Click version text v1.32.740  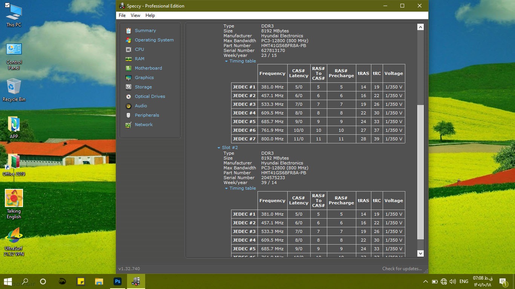pos(129,269)
